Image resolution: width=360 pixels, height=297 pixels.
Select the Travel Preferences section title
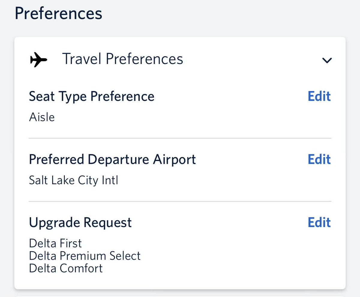pyautogui.click(x=122, y=59)
